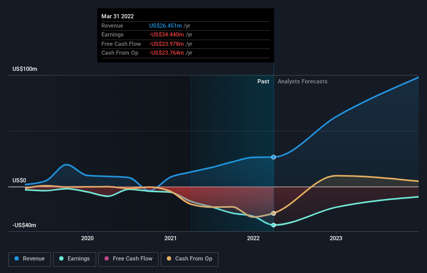Image resolution: width=427 pixels, height=273 pixels.
Task: Click the -US$34.440m earnings value
Action: coord(166,34)
